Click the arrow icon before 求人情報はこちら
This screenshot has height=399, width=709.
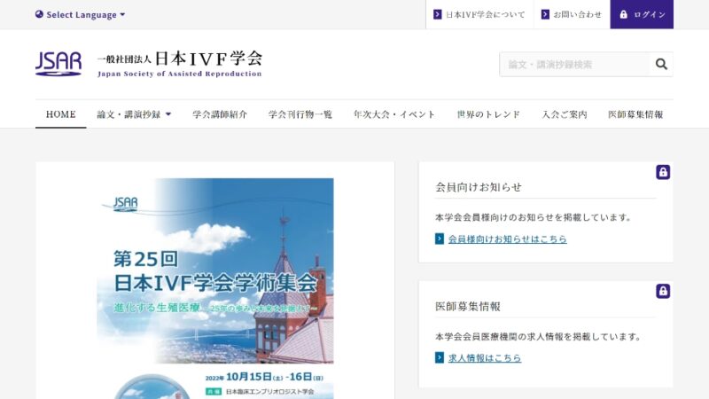point(439,357)
